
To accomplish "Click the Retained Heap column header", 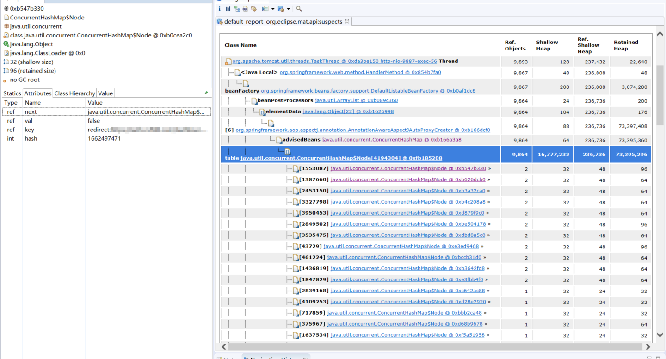I will pyautogui.click(x=626, y=45).
